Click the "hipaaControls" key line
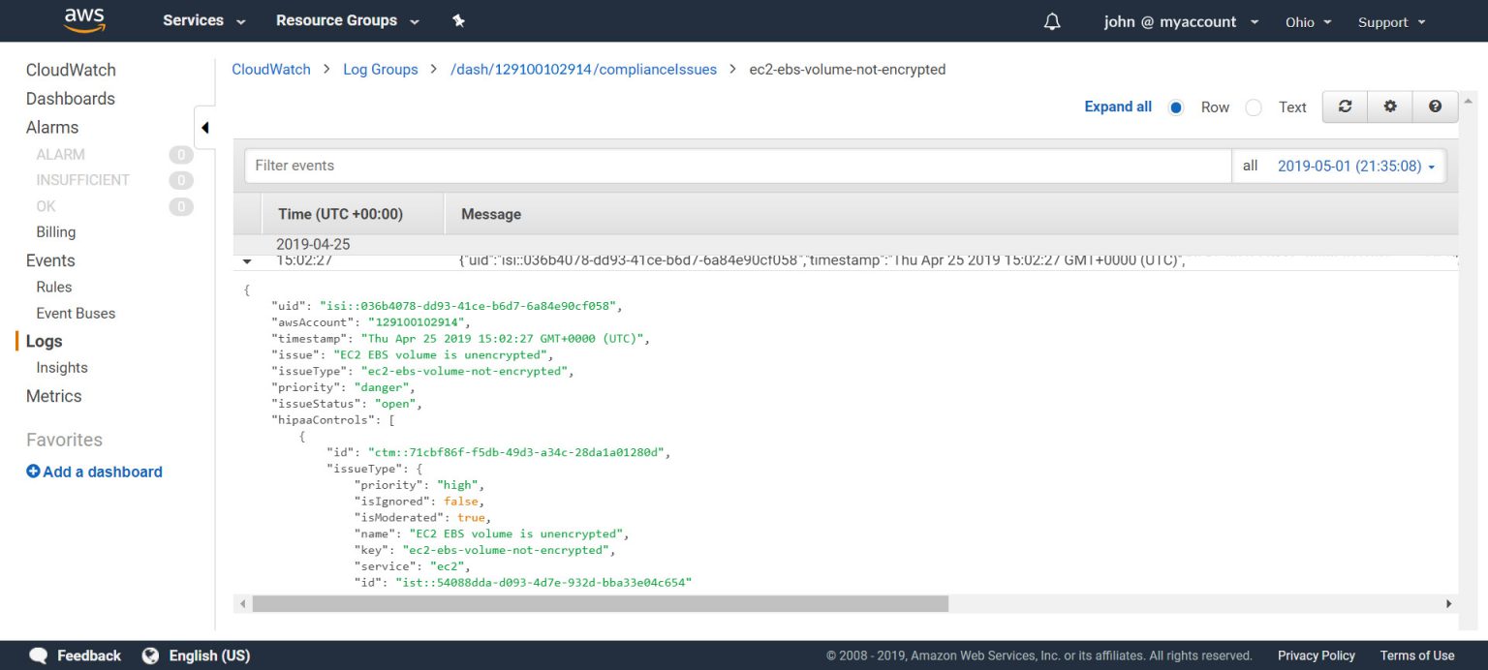 click(332, 420)
